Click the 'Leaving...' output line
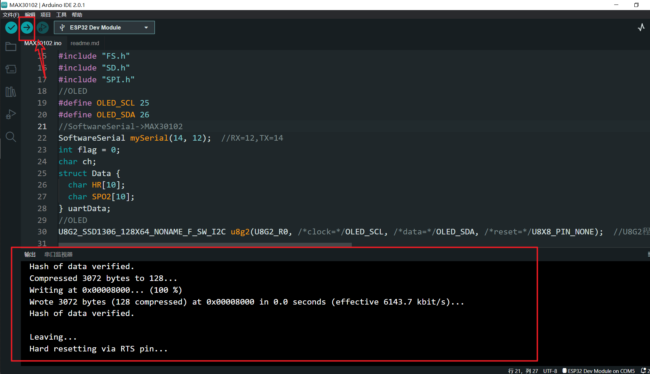 coord(53,337)
